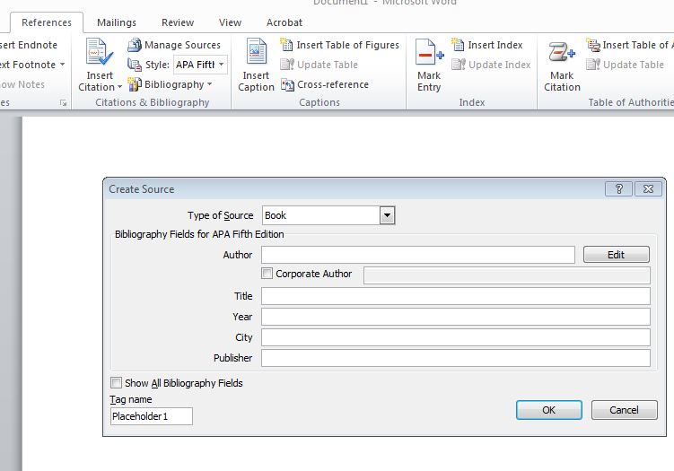The height and width of the screenshot is (471, 674).
Task: Enable the Corporate Author checkbox
Action: pyautogui.click(x=267, y=274)
